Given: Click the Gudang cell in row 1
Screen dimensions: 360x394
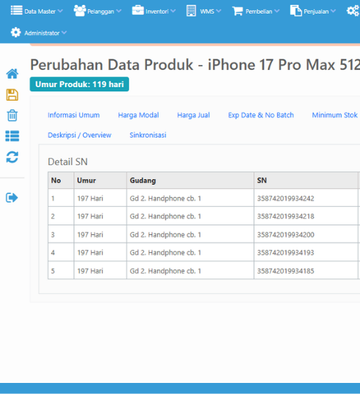Looking at the screenshot, I should tap(190, 198).
